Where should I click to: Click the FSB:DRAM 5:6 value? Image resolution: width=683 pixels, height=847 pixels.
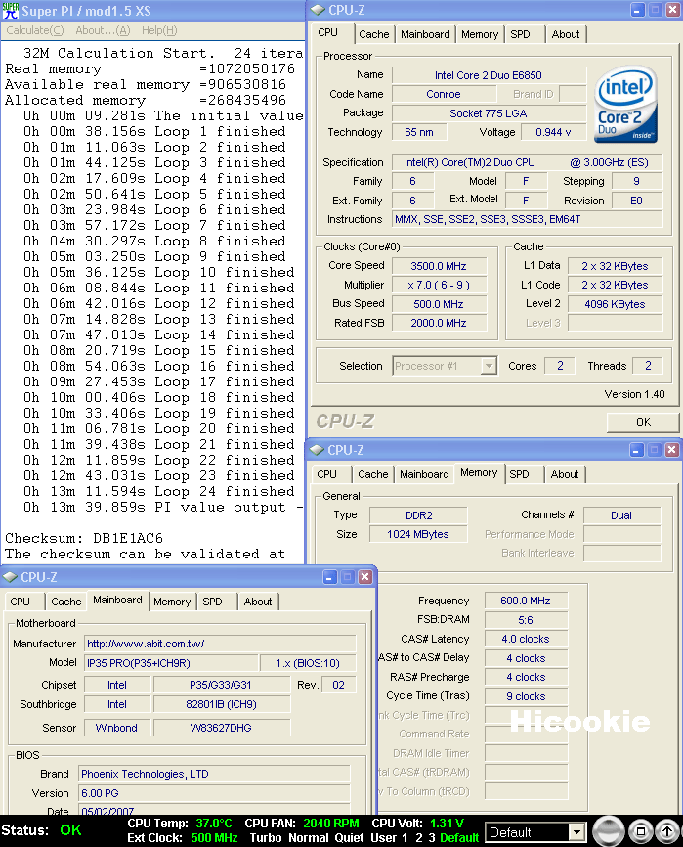[526, 620]
